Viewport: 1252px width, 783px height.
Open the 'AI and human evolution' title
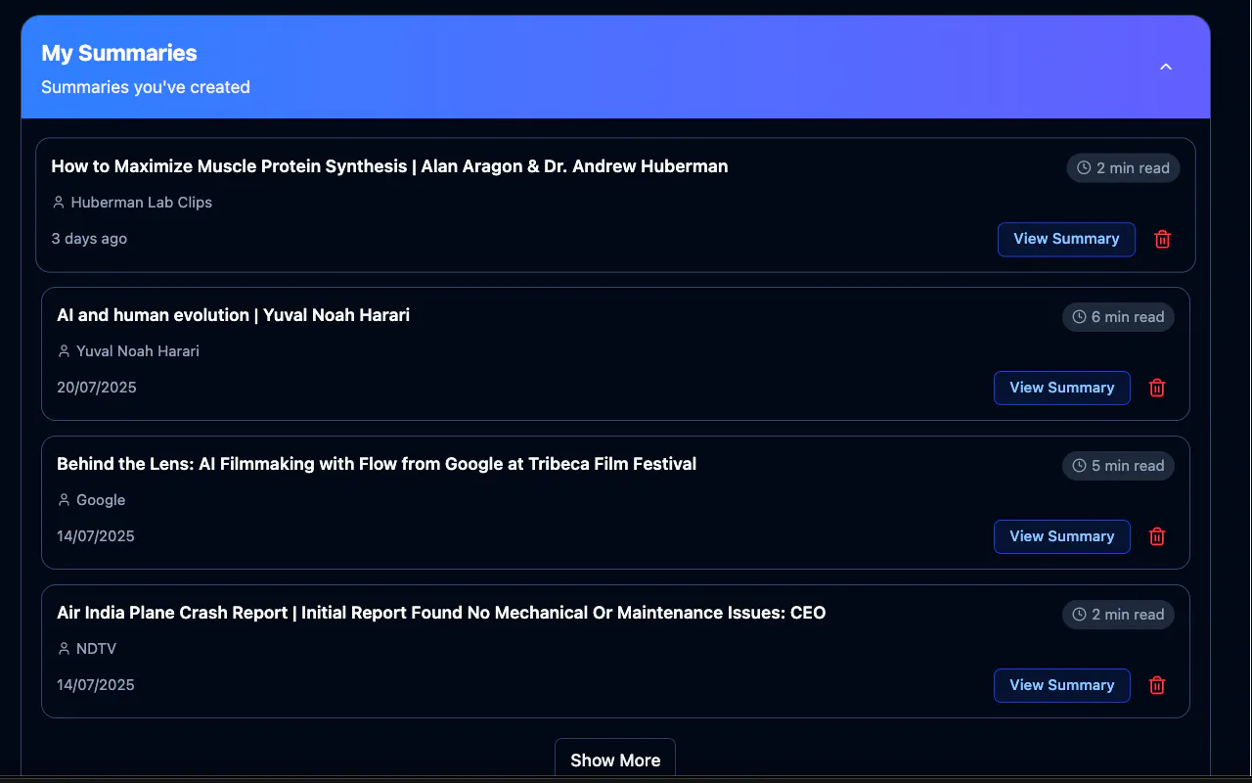click(x=233, y=315)
